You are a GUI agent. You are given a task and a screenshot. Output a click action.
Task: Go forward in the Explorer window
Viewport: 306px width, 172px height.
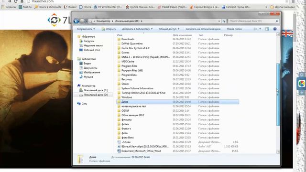pyautogui.click(x=82, y=21)
